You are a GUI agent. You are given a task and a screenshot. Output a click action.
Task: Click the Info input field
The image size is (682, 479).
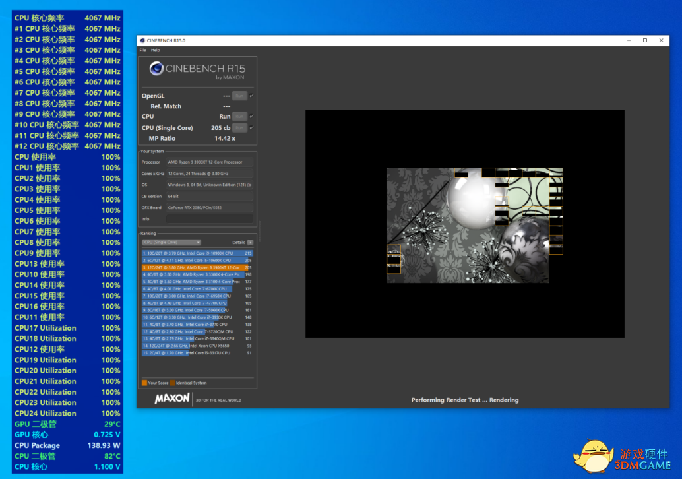[210, 219]
